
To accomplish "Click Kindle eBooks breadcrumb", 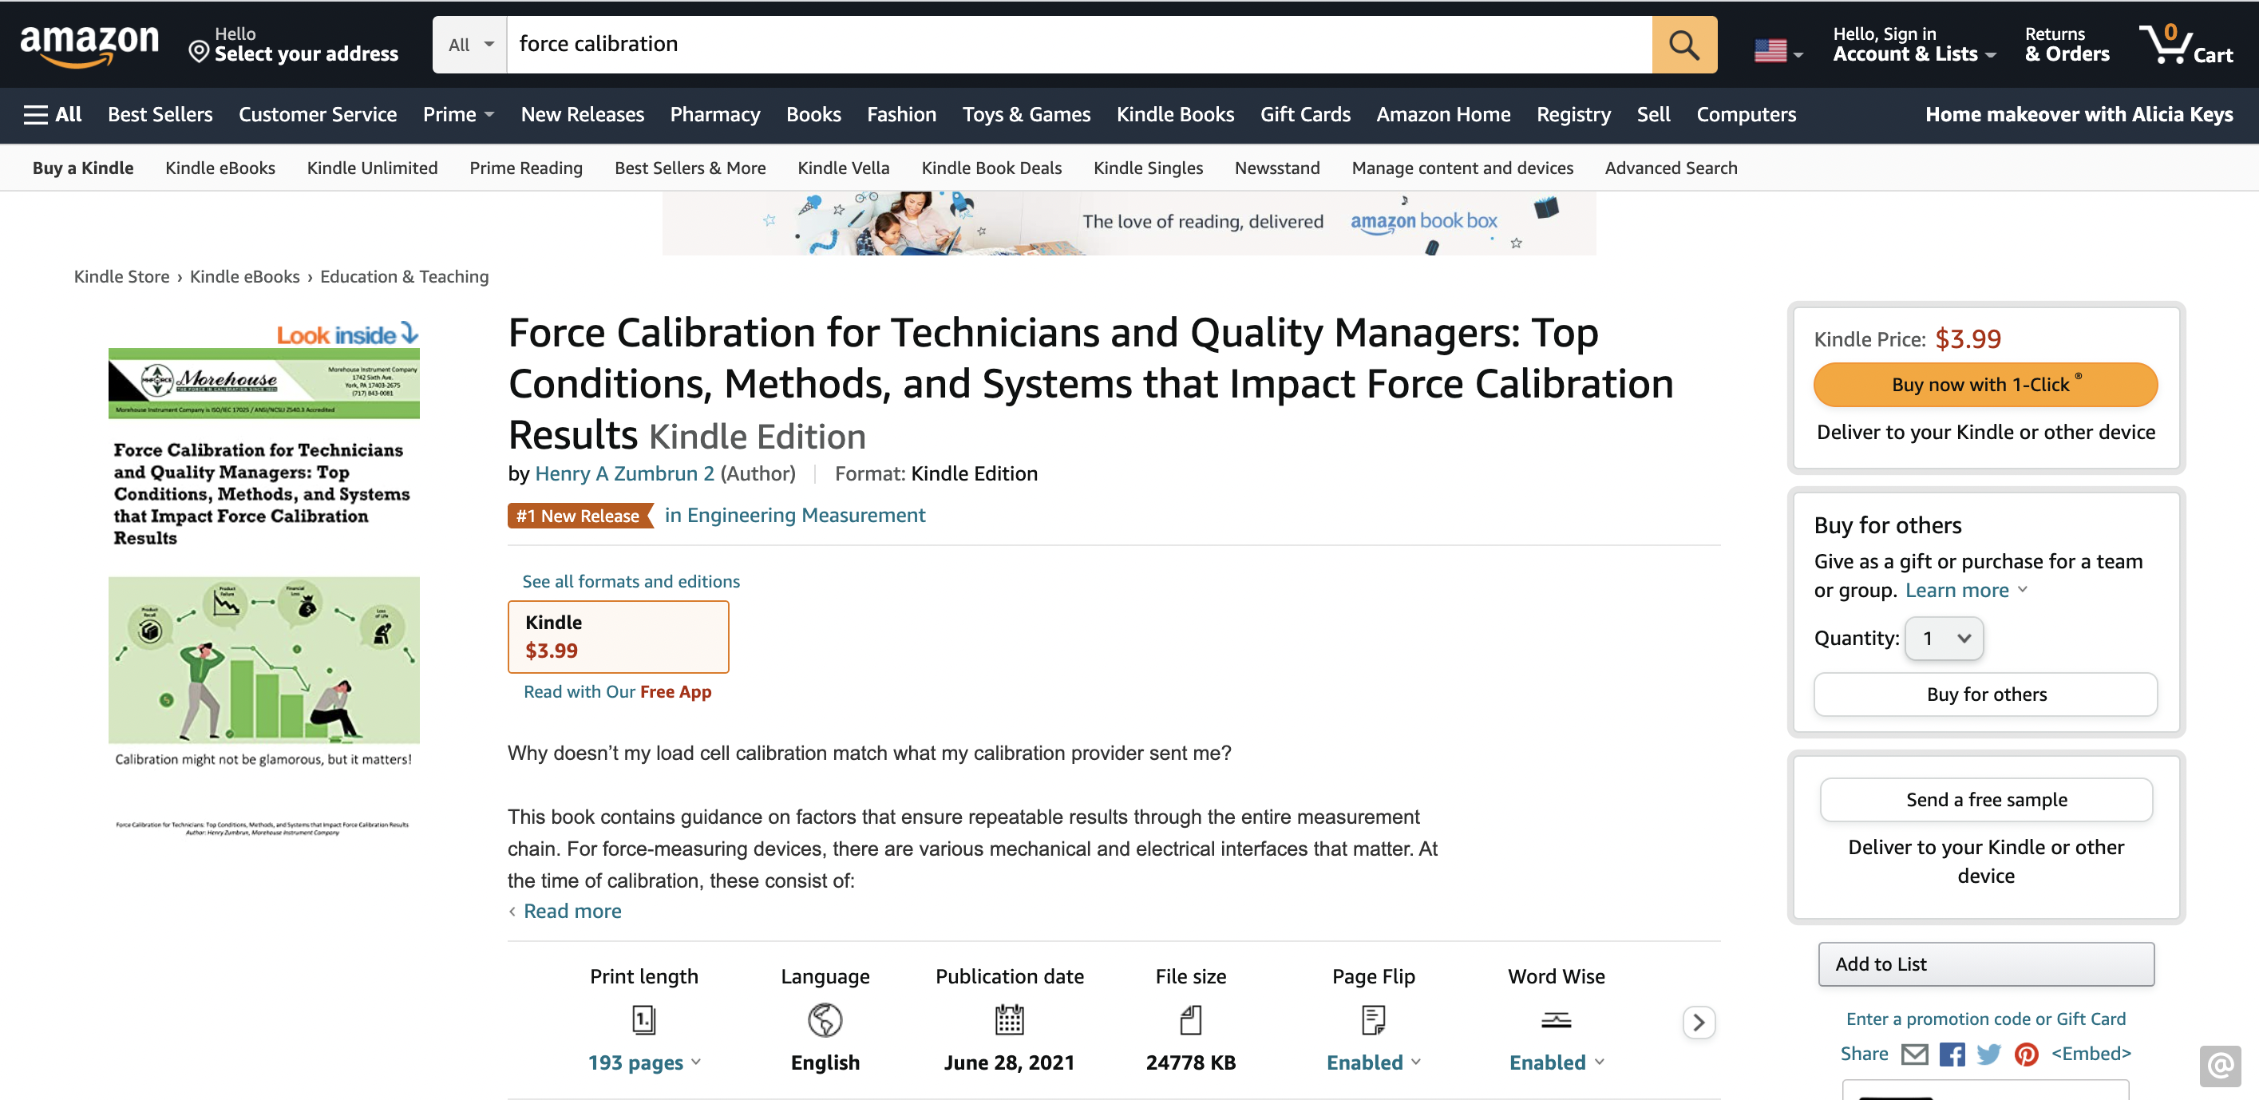I will (245, 276).
